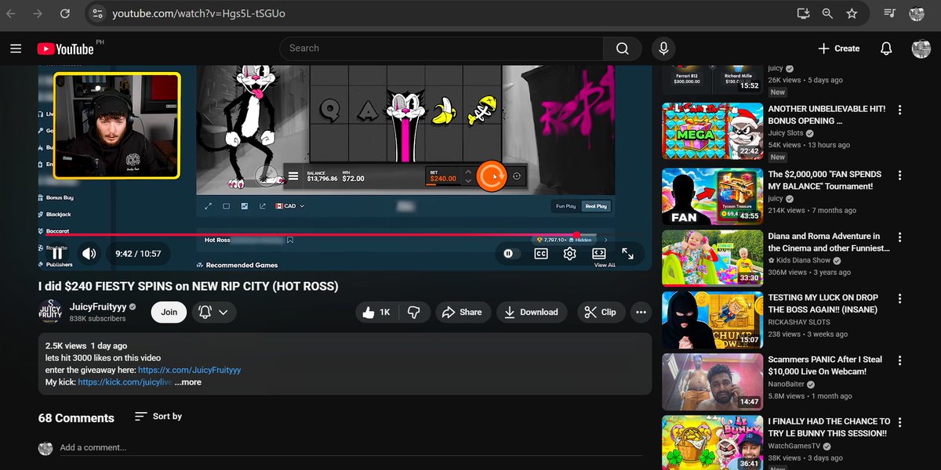The image size is (941, 470).
Task: Open the player settings gear
Action: 570,254
